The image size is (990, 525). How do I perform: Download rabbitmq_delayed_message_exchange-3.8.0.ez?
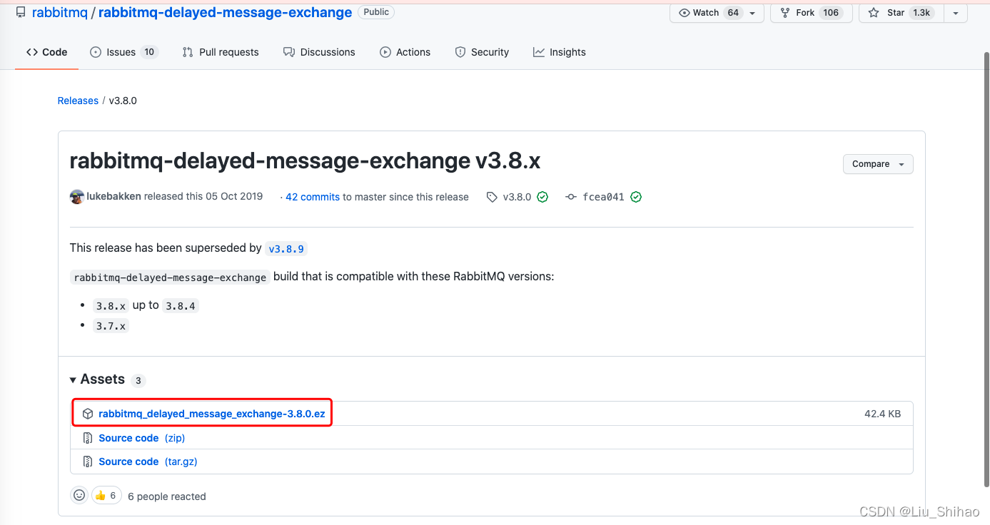click(x=211, y=414)
